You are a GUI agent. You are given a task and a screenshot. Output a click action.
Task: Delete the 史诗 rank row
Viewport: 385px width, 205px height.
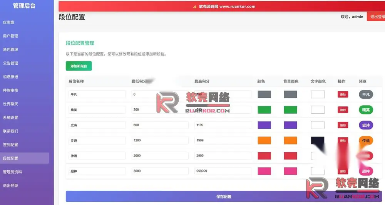[x=343, y=125]
